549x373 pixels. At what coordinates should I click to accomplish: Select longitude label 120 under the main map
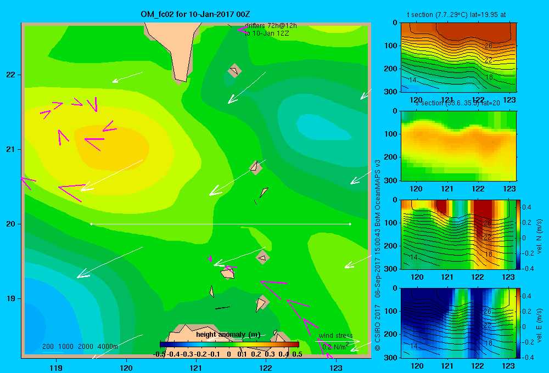pos(126,368)
